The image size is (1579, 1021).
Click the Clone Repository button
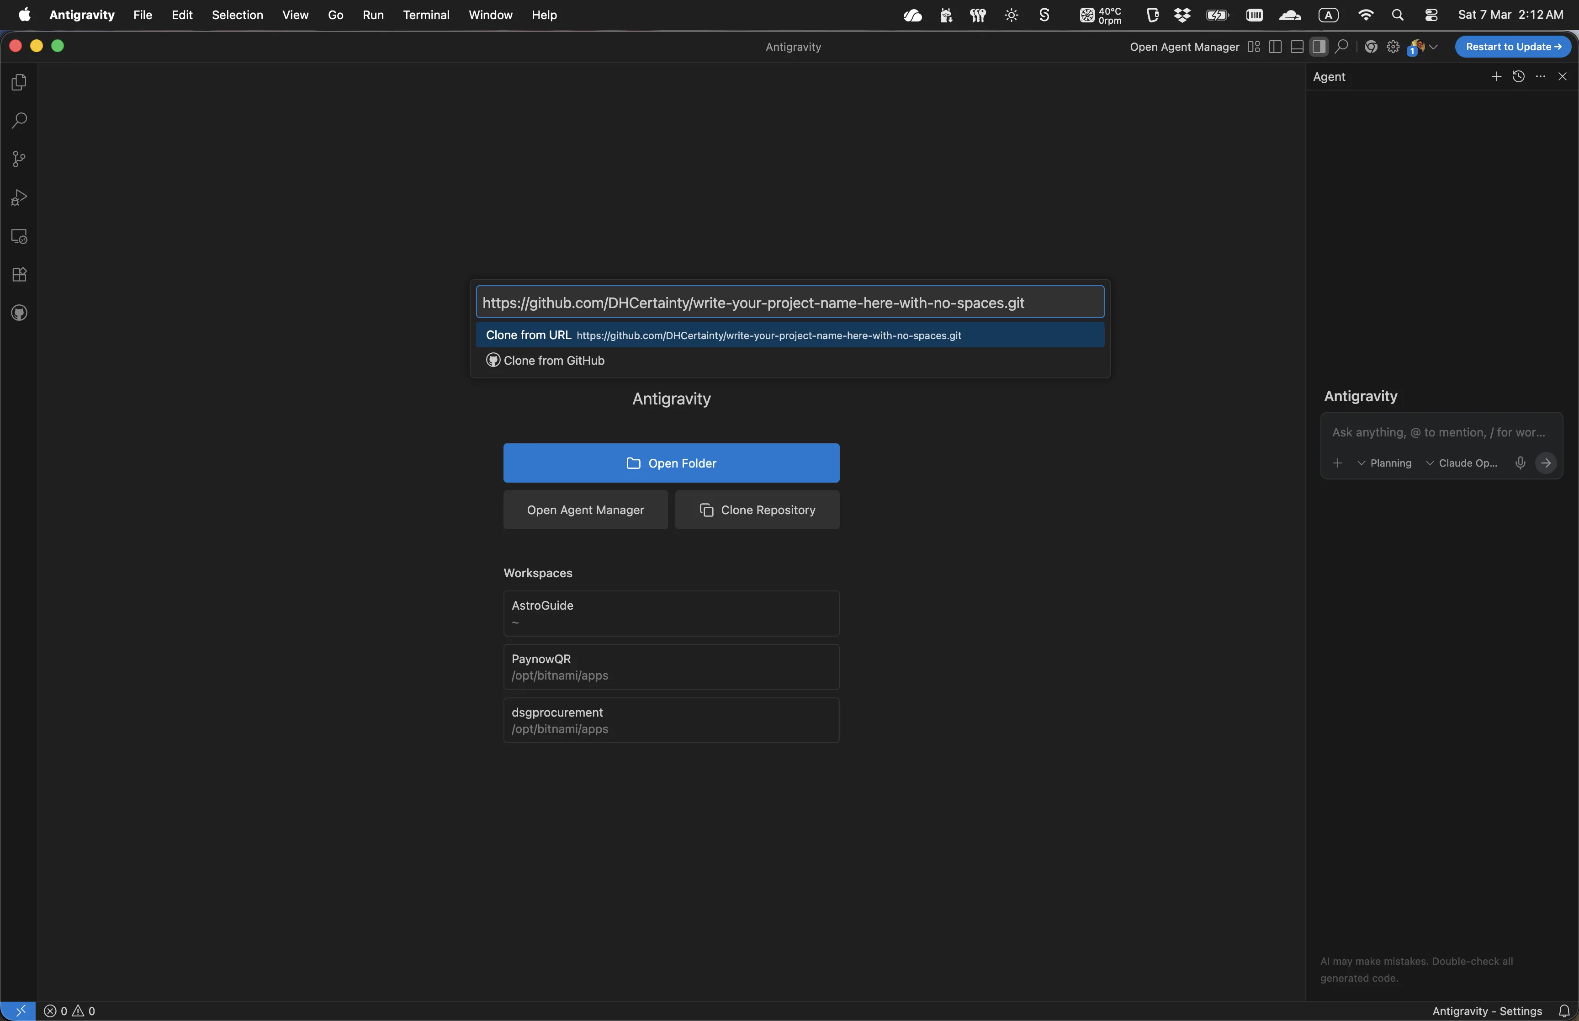click(x=757, y=510)
